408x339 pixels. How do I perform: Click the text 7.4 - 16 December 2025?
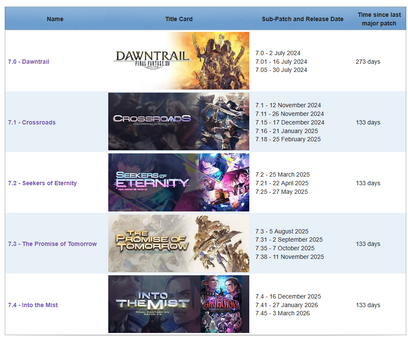coord(288,296)
